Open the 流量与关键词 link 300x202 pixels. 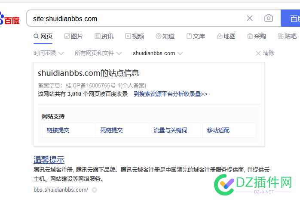(170, 130)
